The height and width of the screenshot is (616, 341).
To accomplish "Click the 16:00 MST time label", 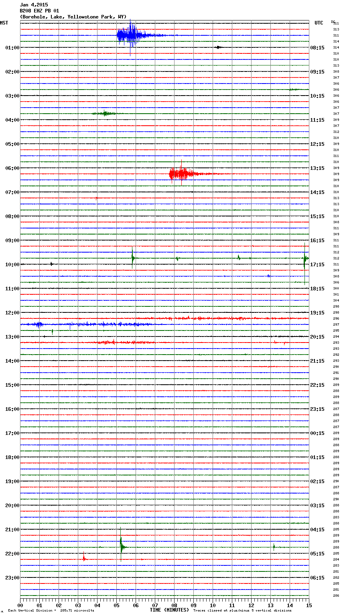I will 12,409.
